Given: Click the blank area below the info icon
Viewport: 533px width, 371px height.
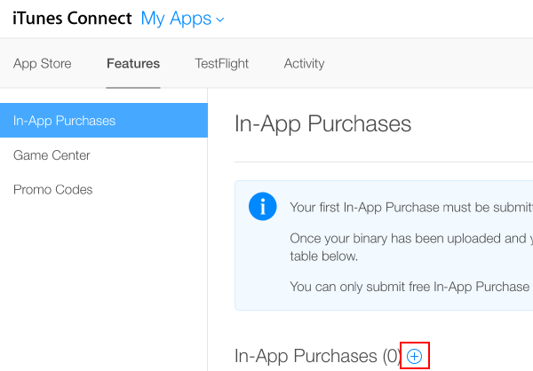Looking at the screenshot, I should click(262, 266).
